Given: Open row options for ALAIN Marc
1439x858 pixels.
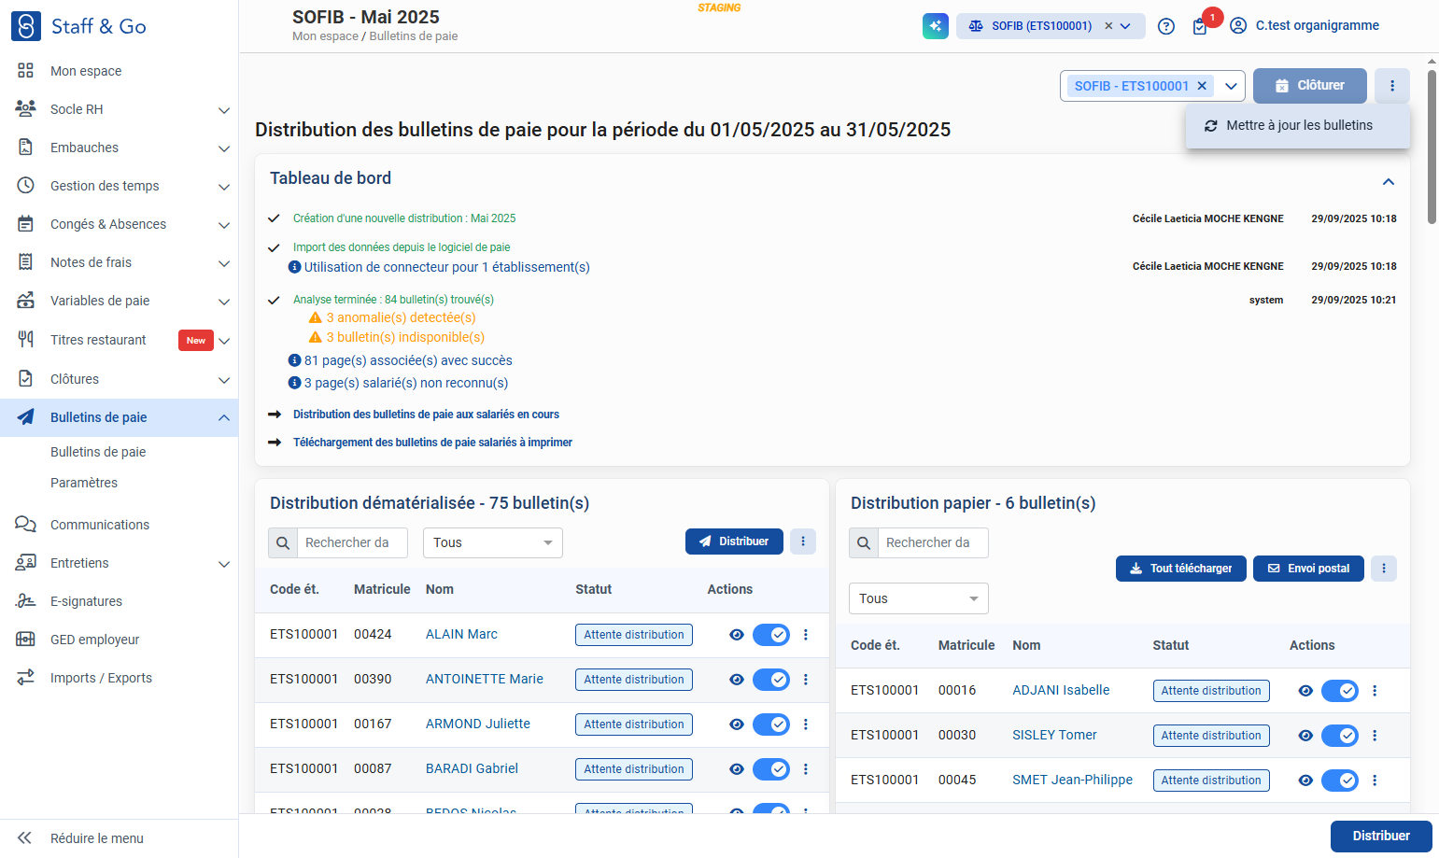Looking at the screenshot, I should coord(806,635).
